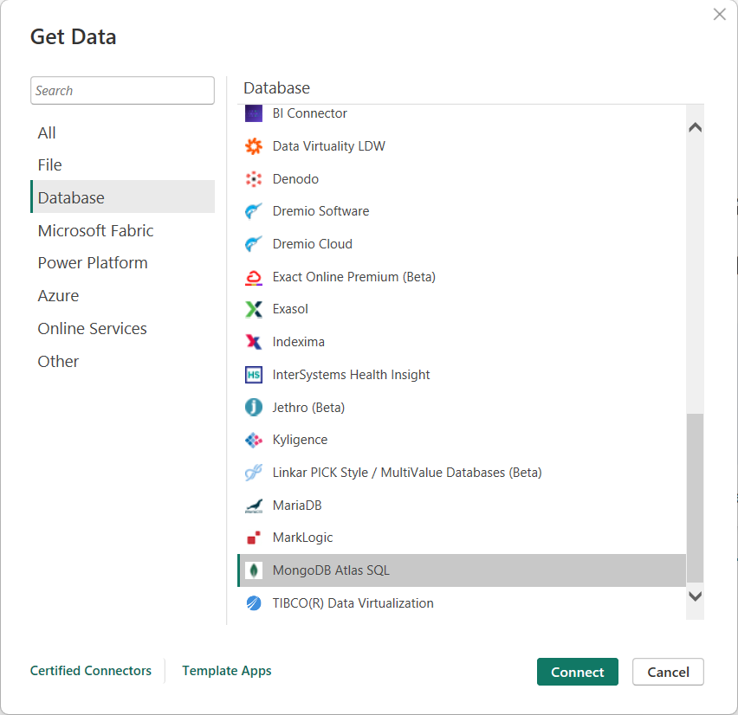Select the InterSystems Health Insight icon
Image resolution: width=738 pixels, height=715 pixels.
tap(252, 374)
